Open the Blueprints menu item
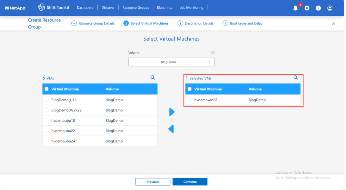This screenshot has width=346, height=190. 164,7
